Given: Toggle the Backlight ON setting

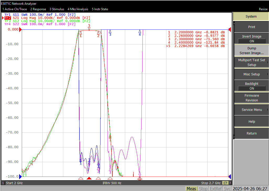Looking at the screenshot, I should click(251, 86).
